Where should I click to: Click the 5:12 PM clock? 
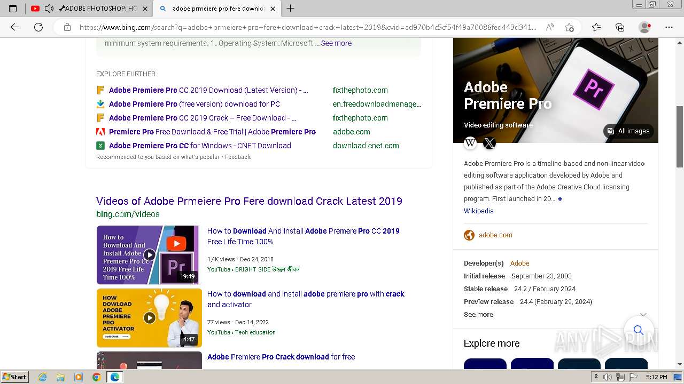coord(656,377)
